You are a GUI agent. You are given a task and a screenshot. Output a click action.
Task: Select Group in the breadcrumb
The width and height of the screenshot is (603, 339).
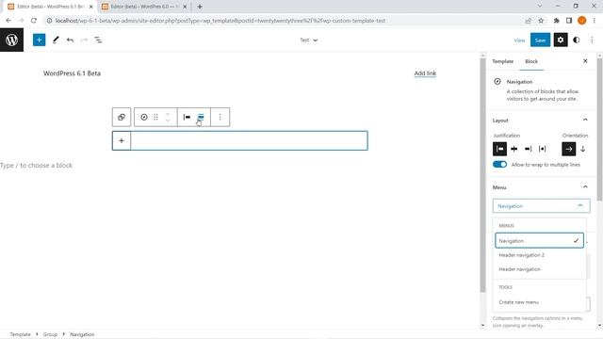[x=50, y=334]
